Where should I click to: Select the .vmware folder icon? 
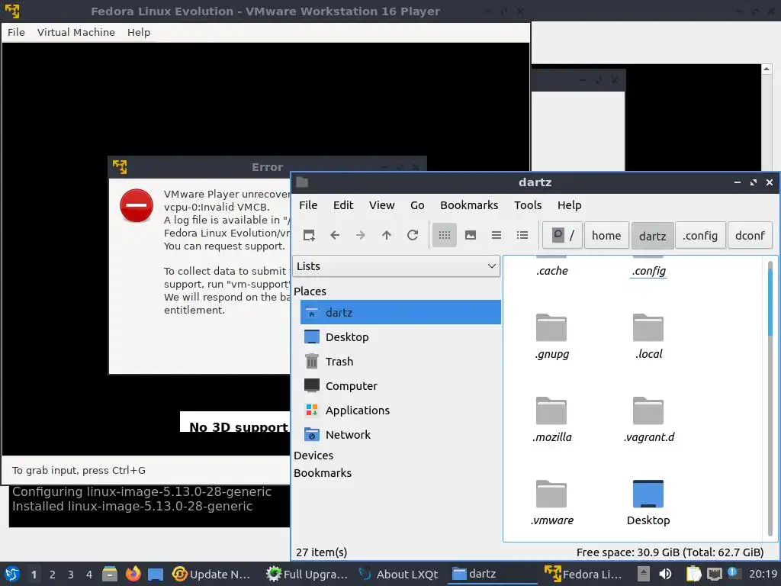[x=551, y=494]
